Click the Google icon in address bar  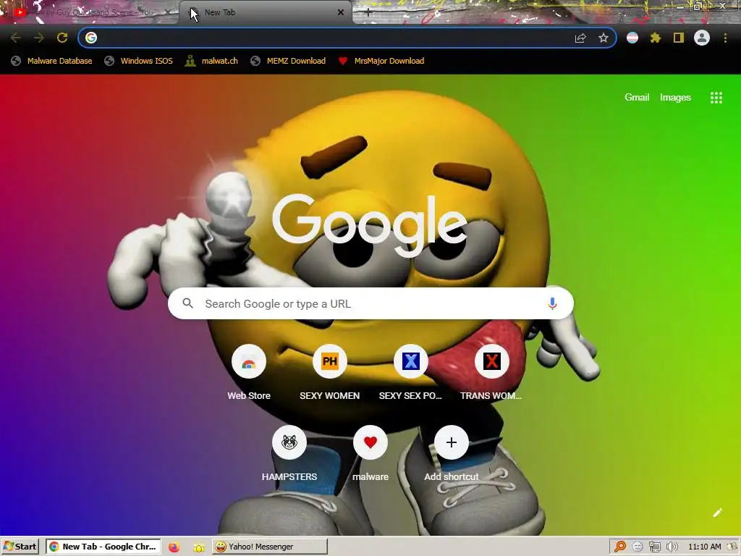[x=91, y=38]
